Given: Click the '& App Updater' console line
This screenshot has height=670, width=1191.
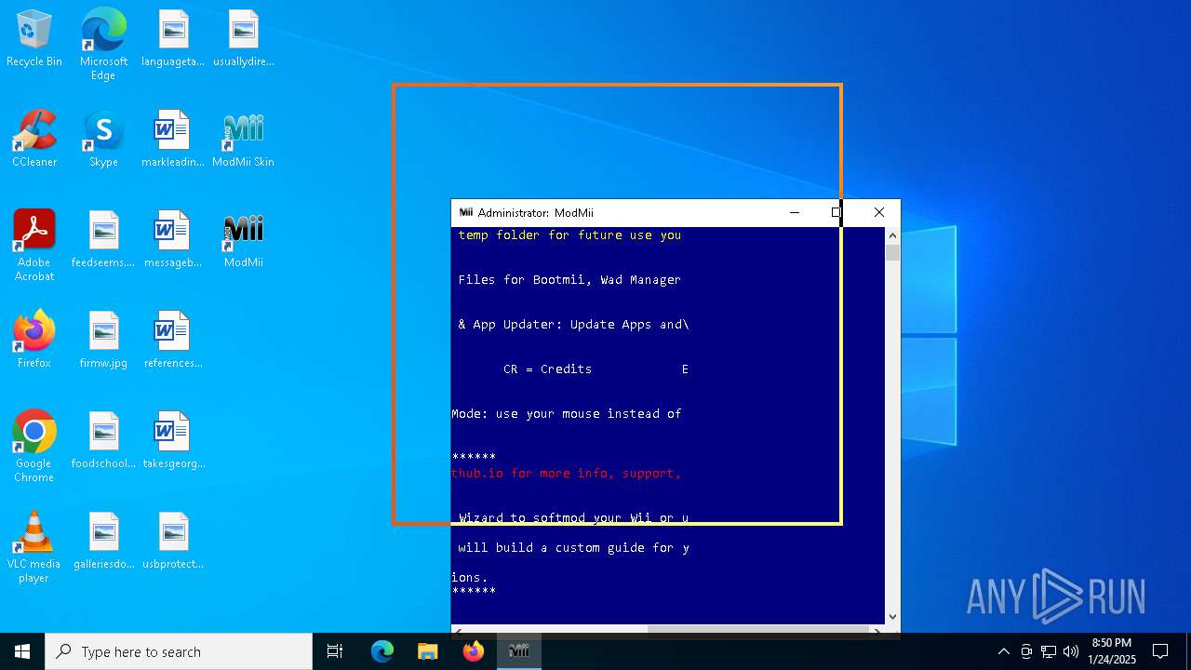Looking at the screenshot, I should coord(574,325).
